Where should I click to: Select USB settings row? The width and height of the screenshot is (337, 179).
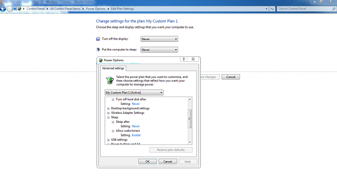click(x=119, y=139)
